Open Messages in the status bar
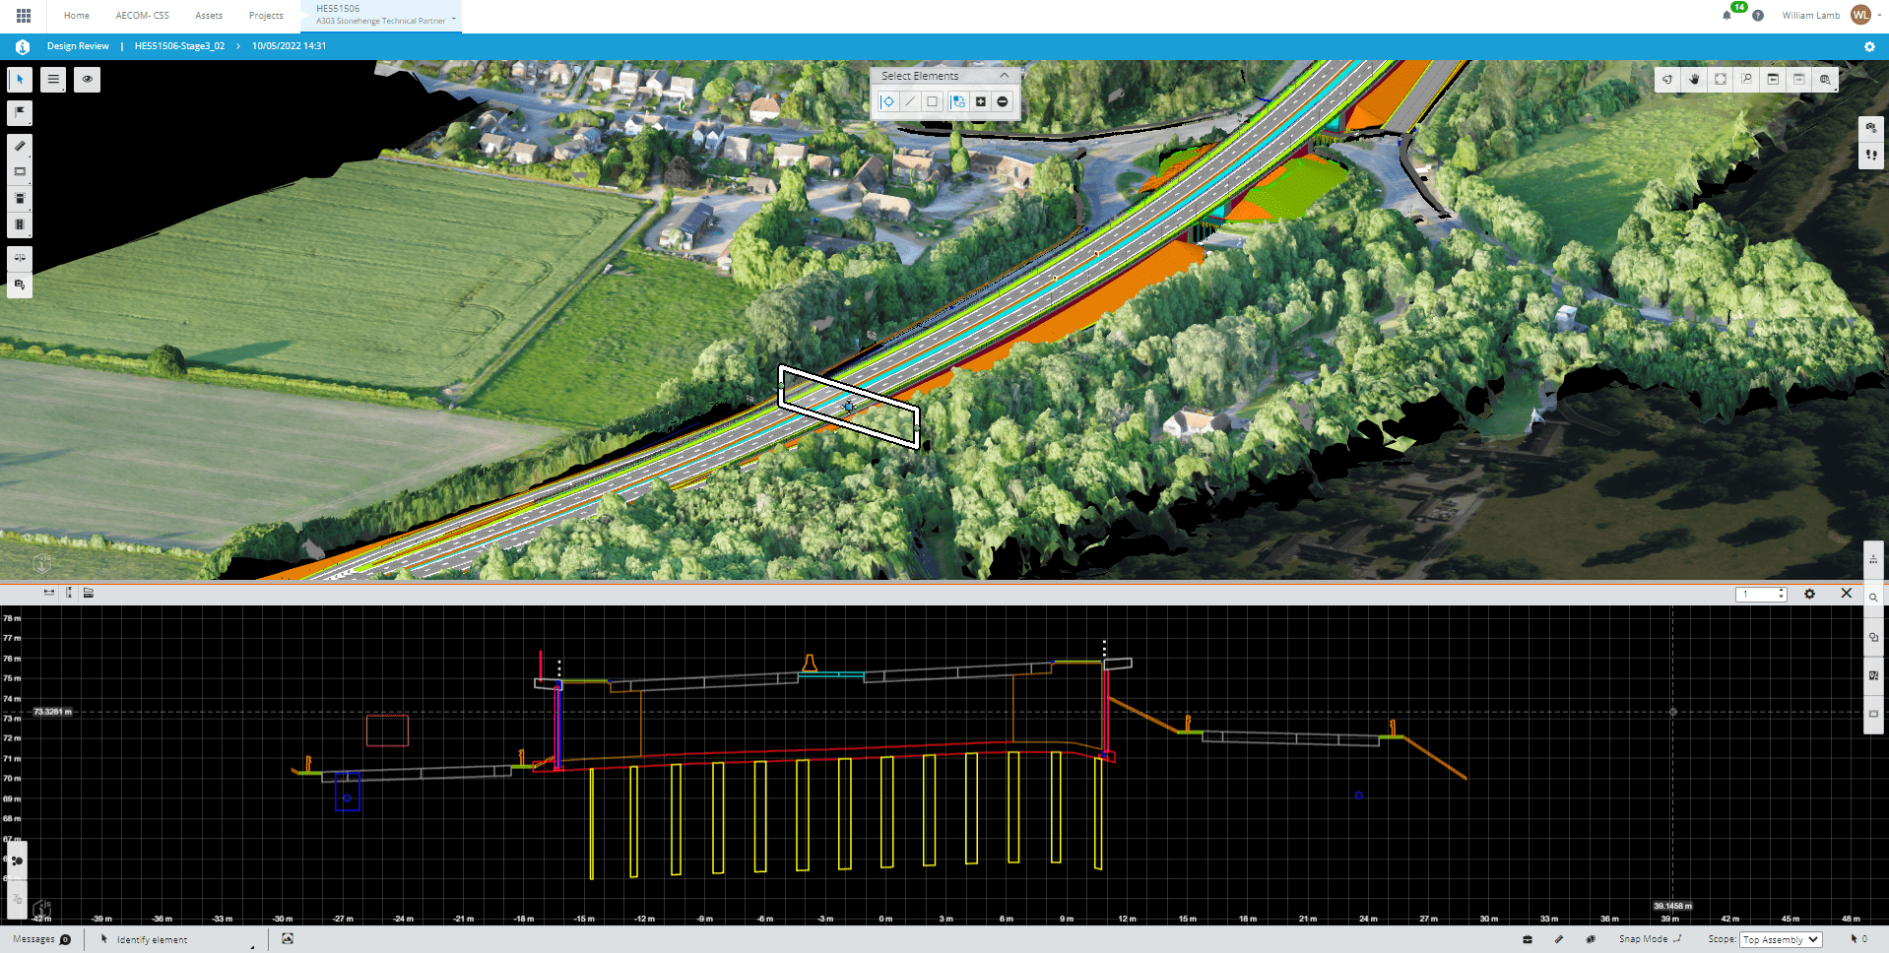This screenshot has height=953, width=1889. click(41, 939)
